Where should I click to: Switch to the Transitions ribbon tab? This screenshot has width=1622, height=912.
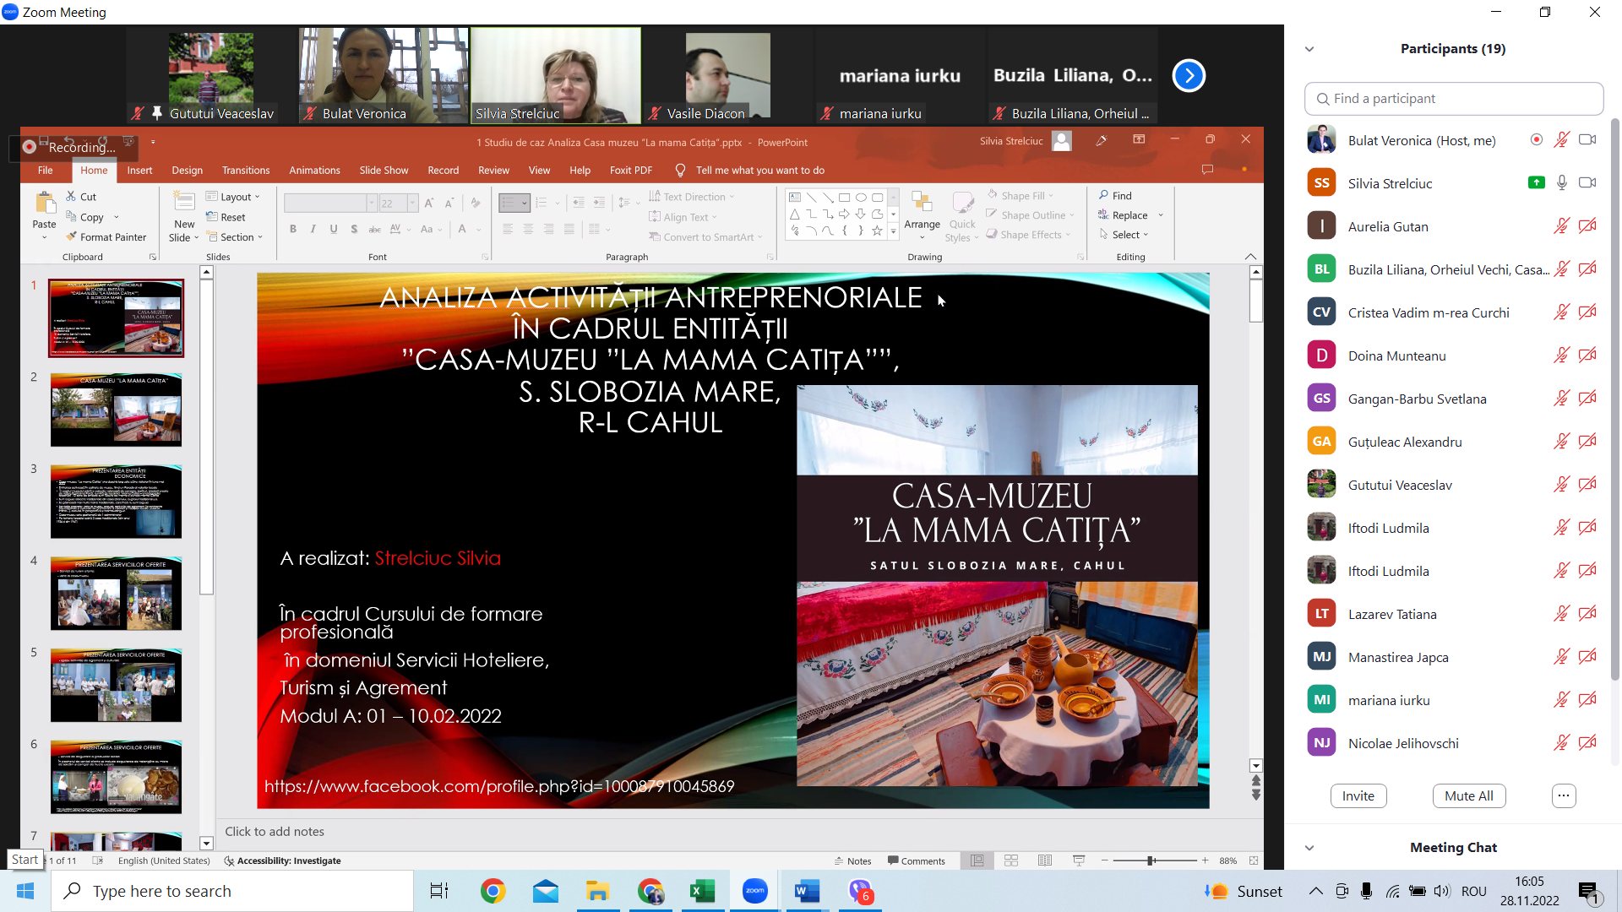point(246,171)
